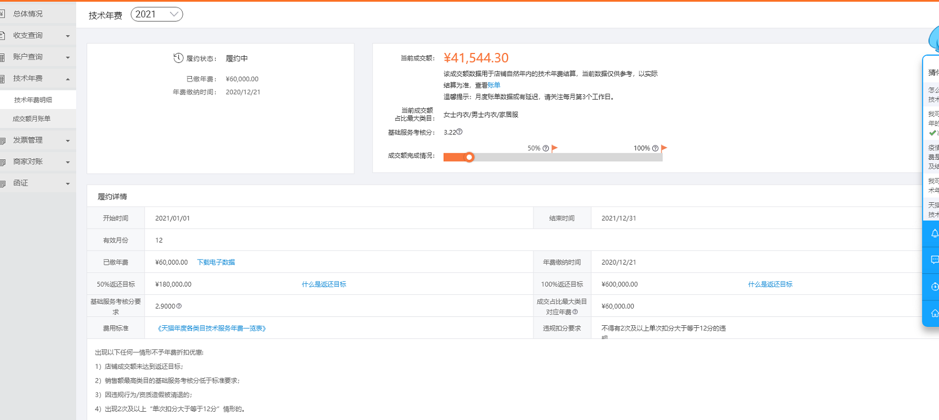This screenshot has width=939, height=420.
Task: Open the 2021 year dropdown
Action: [x=157, y=14]
